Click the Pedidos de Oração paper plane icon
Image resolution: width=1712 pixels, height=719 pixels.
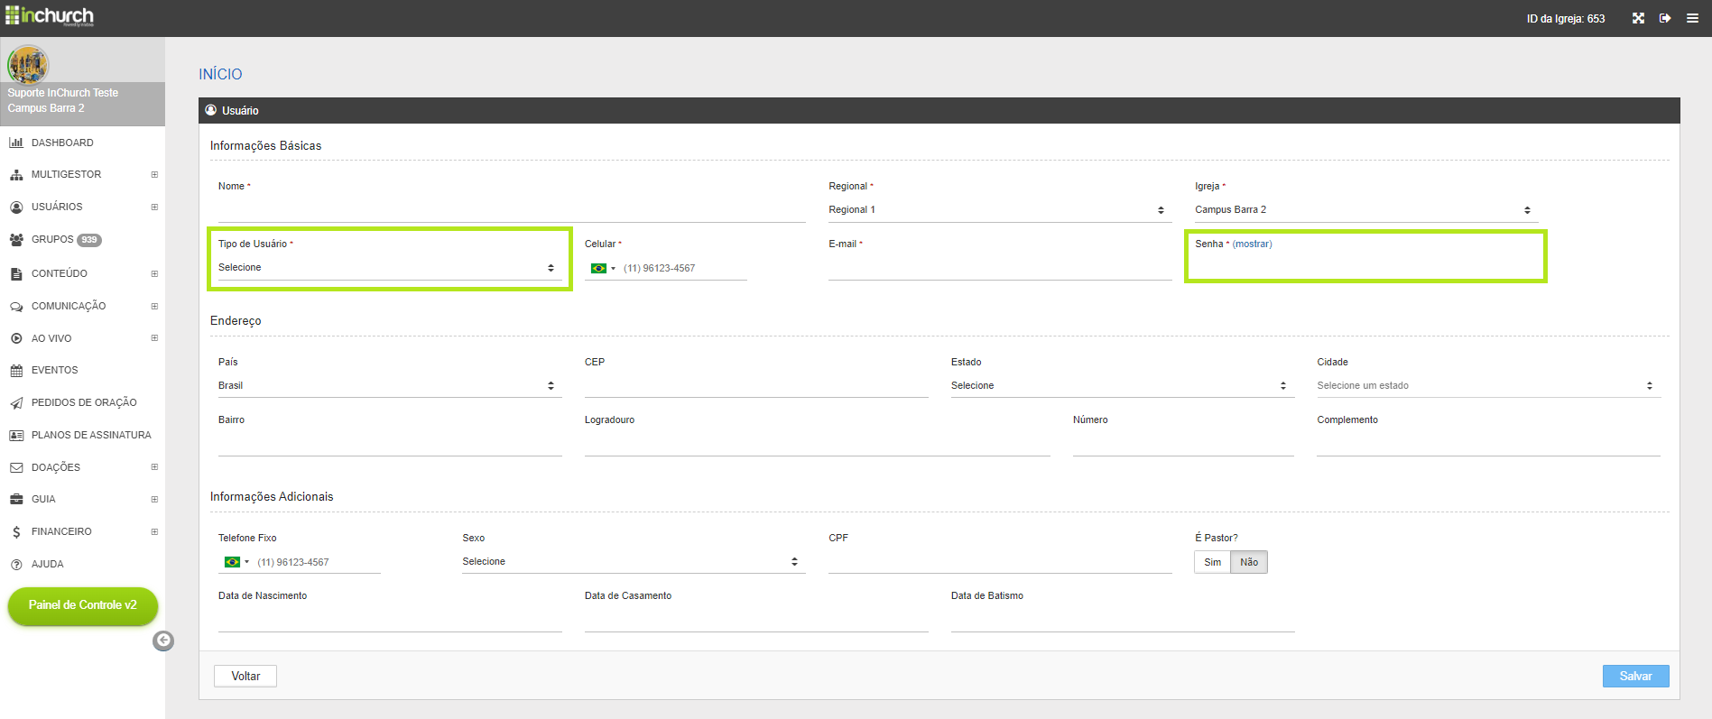pyautogui.click(x=16, y=403)
